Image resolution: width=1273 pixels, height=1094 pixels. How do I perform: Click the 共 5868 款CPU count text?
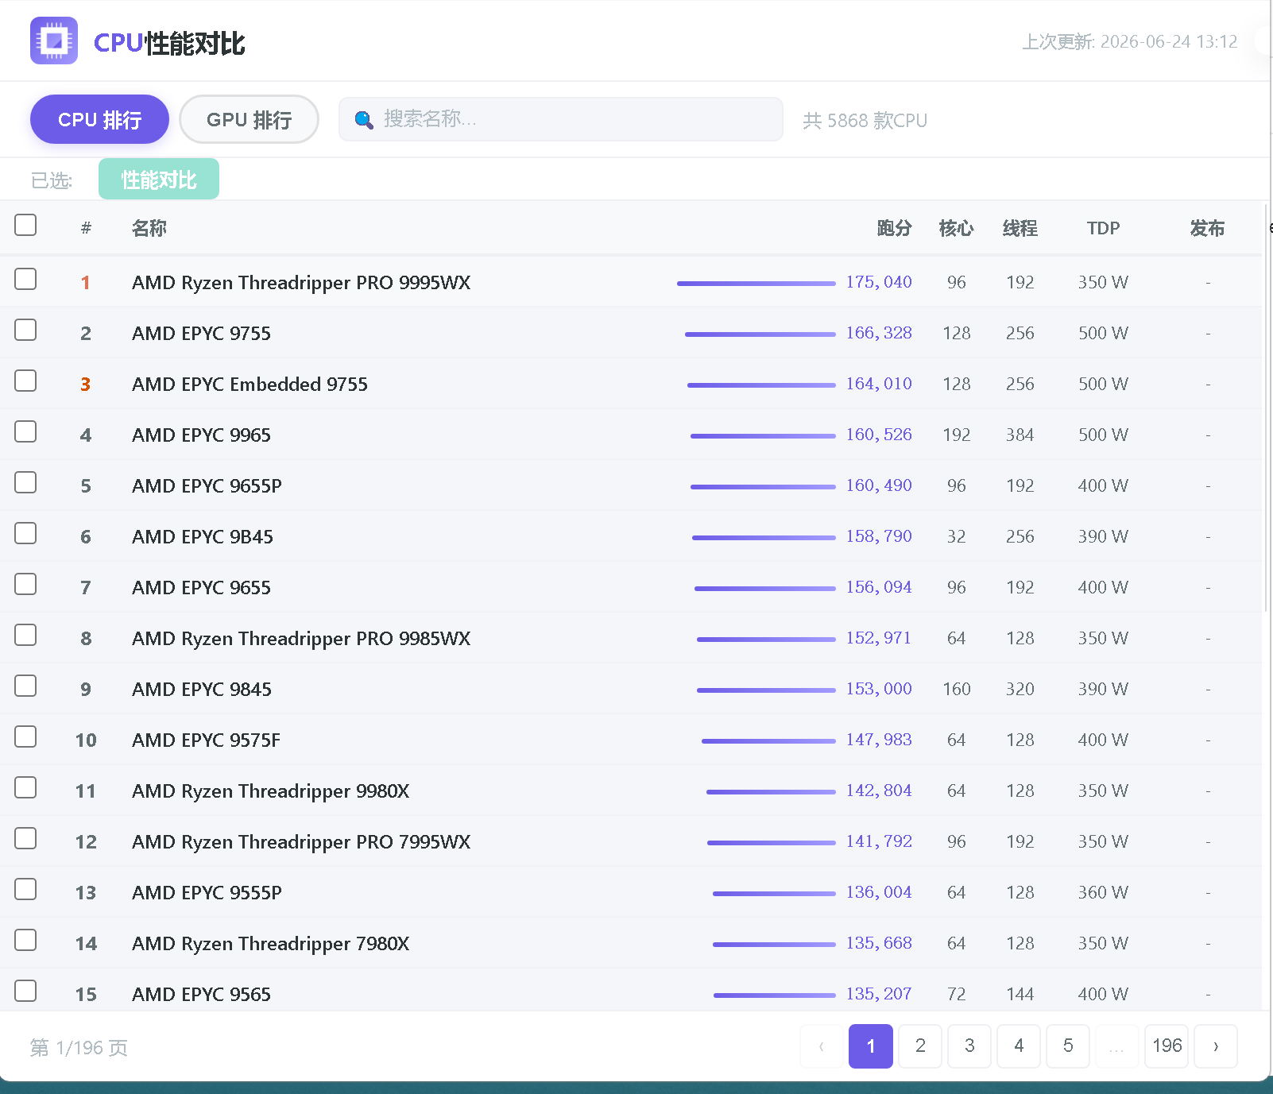coord(865,121)
